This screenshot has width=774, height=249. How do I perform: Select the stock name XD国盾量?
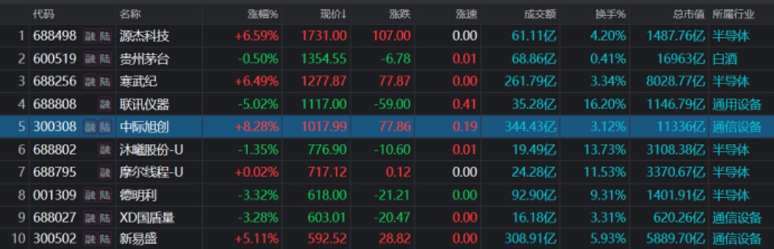click(x=146, y=217)
